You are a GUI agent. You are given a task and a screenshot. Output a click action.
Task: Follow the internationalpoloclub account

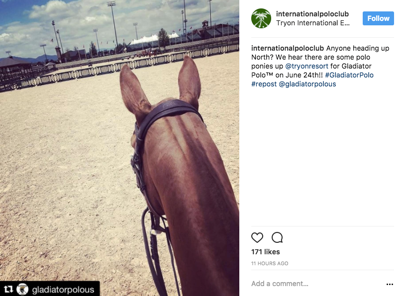pyautogui.click(x=378, y=18)
